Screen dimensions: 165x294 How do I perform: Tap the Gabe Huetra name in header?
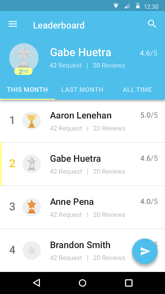point(81,52)
